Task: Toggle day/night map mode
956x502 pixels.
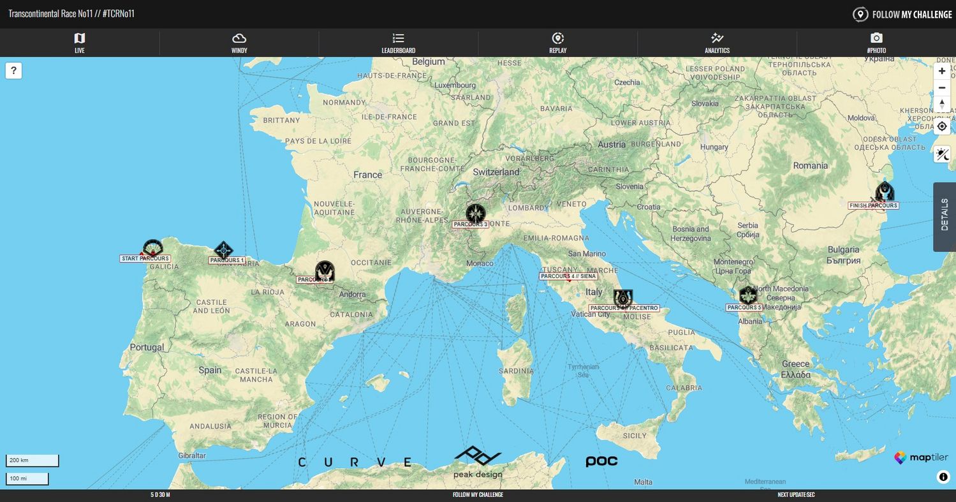Action: coord(942,154)
